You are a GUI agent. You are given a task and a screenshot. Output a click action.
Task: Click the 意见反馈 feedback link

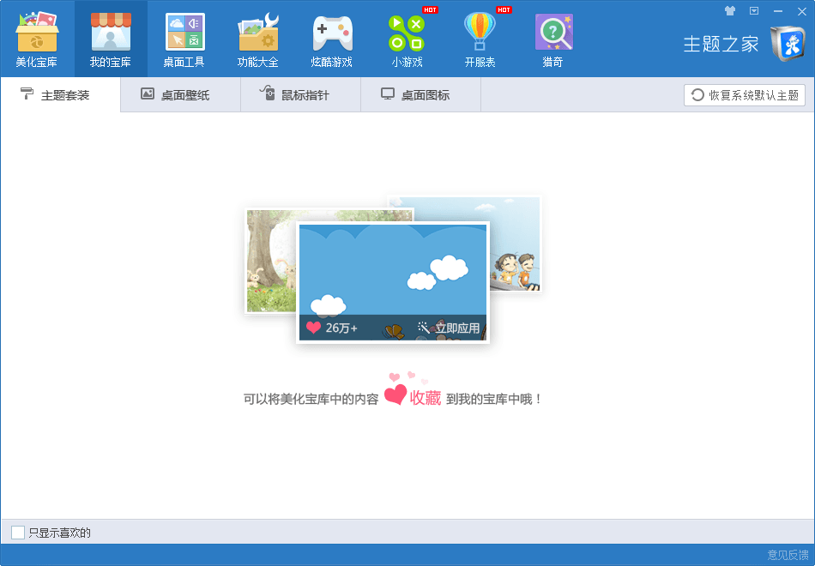[x=788, y=555]
